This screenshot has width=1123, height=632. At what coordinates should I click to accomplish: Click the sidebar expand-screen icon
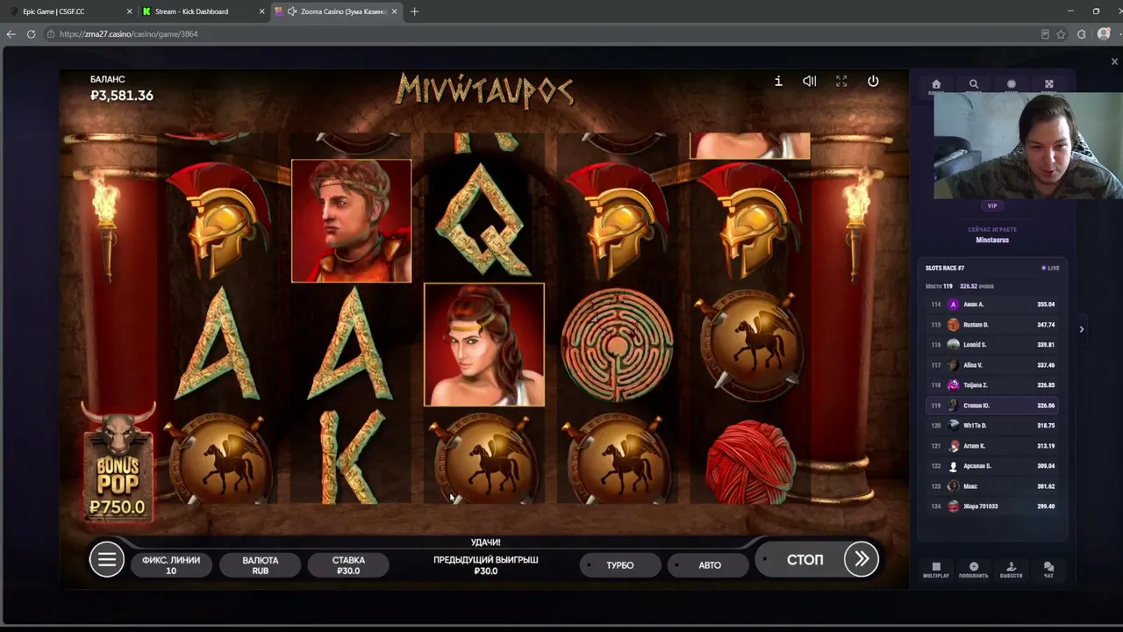click(x=1049, y=84)
